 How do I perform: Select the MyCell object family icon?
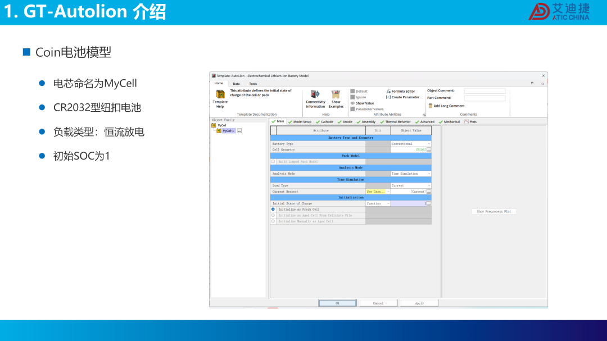point(214,125)
